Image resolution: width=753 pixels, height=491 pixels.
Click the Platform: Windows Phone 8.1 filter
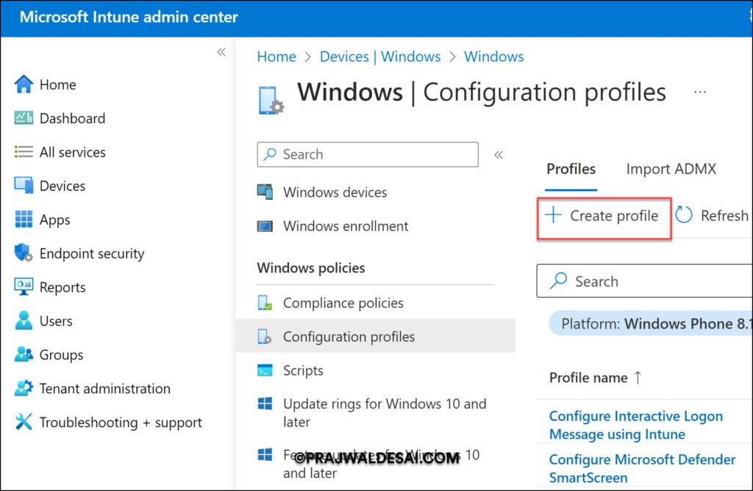point(651,323)
